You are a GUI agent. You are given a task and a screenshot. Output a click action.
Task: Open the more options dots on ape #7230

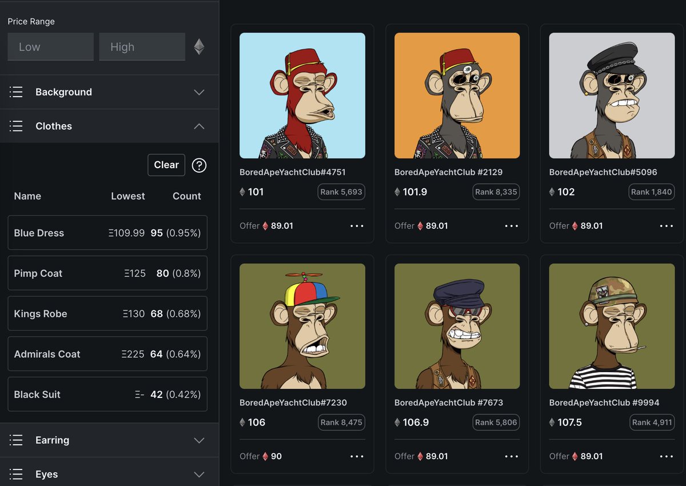point(357,456)
